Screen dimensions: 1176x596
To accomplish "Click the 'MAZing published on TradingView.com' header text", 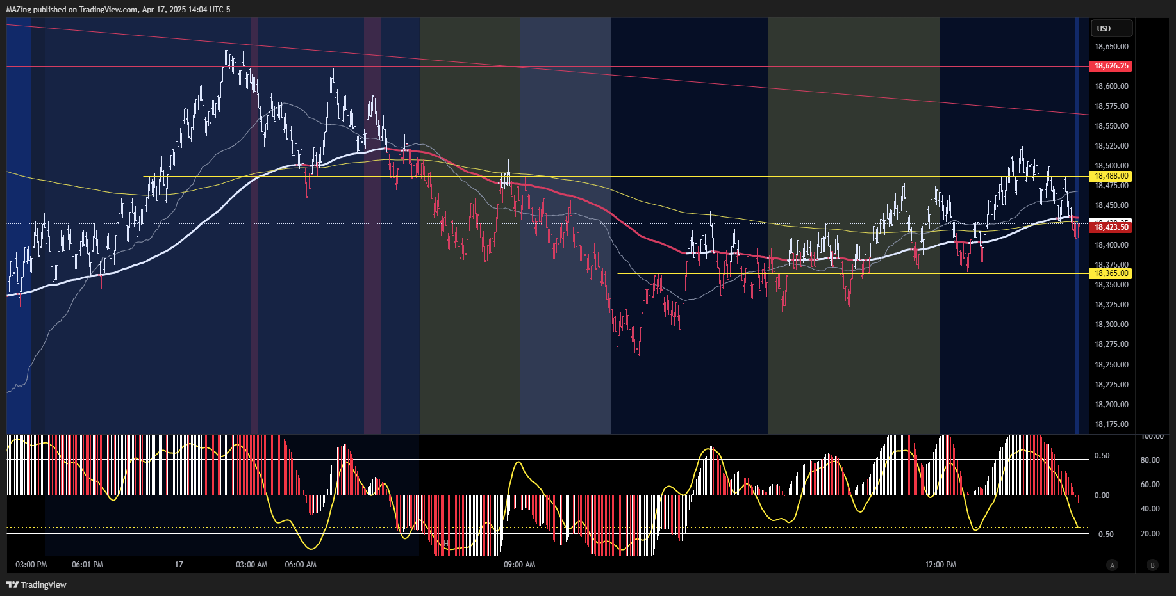I will pyautogui.click(x=72, y=10).
